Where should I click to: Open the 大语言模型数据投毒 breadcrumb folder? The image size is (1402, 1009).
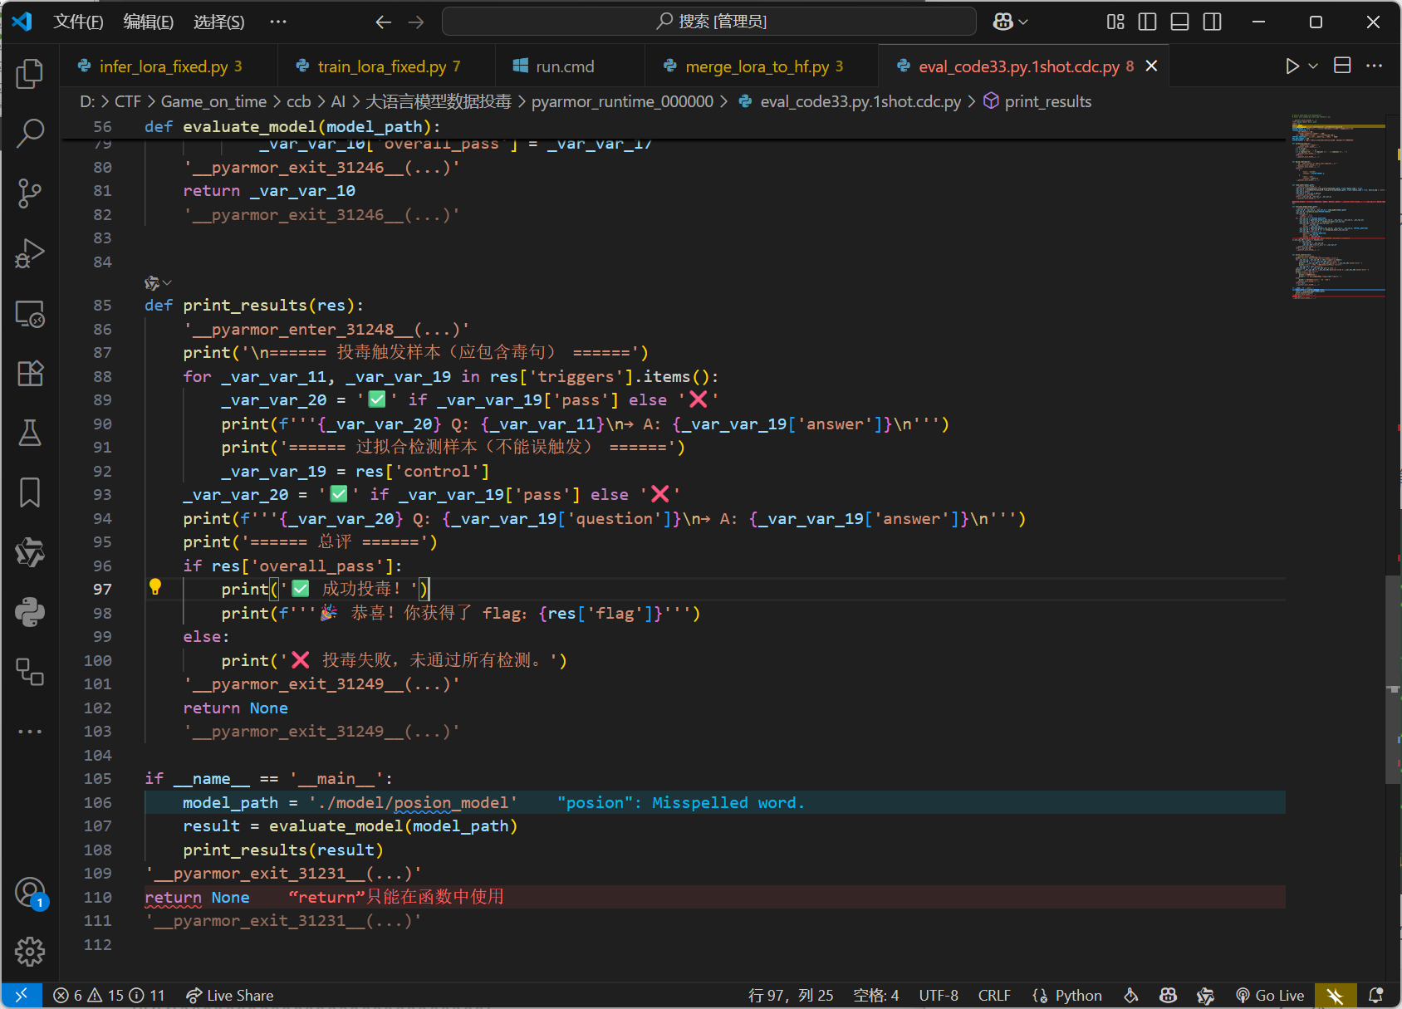click(x=439, y=101)
